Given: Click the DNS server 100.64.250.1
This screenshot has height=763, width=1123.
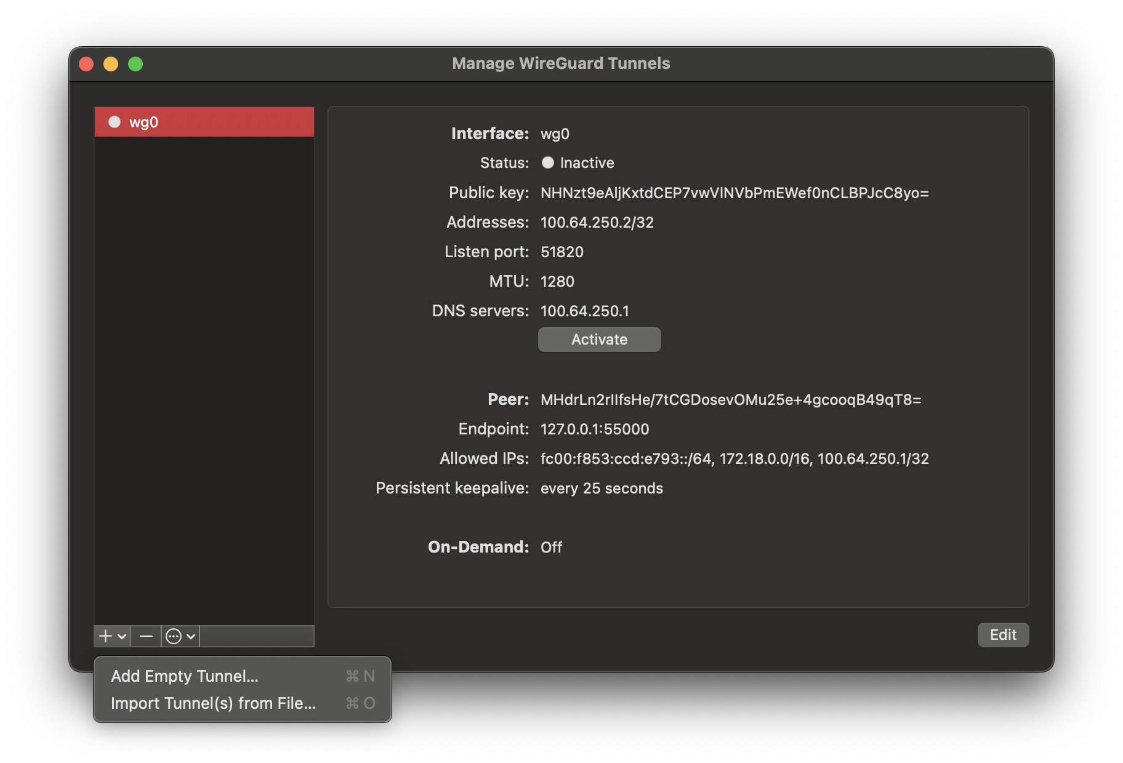Looking at the screenshot, I should pyautogui.click(x=585, y=311).
